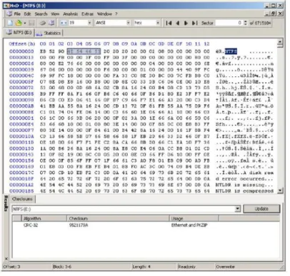290x276 pixels.
Task: Open the View menu
Action: (55, 14)
